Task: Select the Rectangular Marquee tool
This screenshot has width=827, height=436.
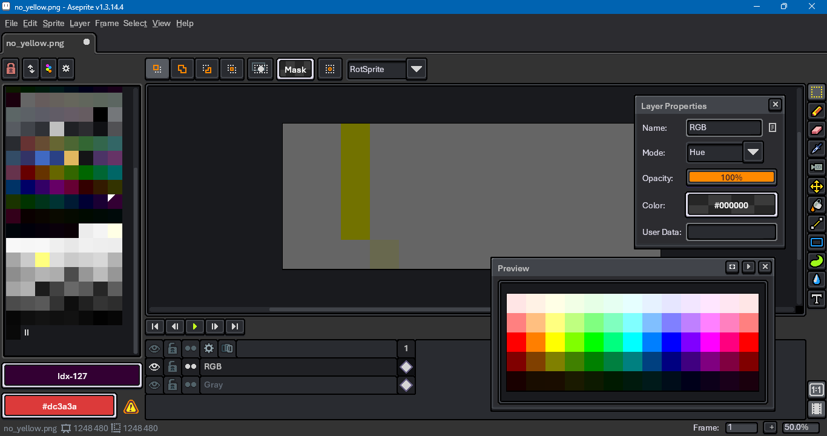Action: tap(817, 92)
